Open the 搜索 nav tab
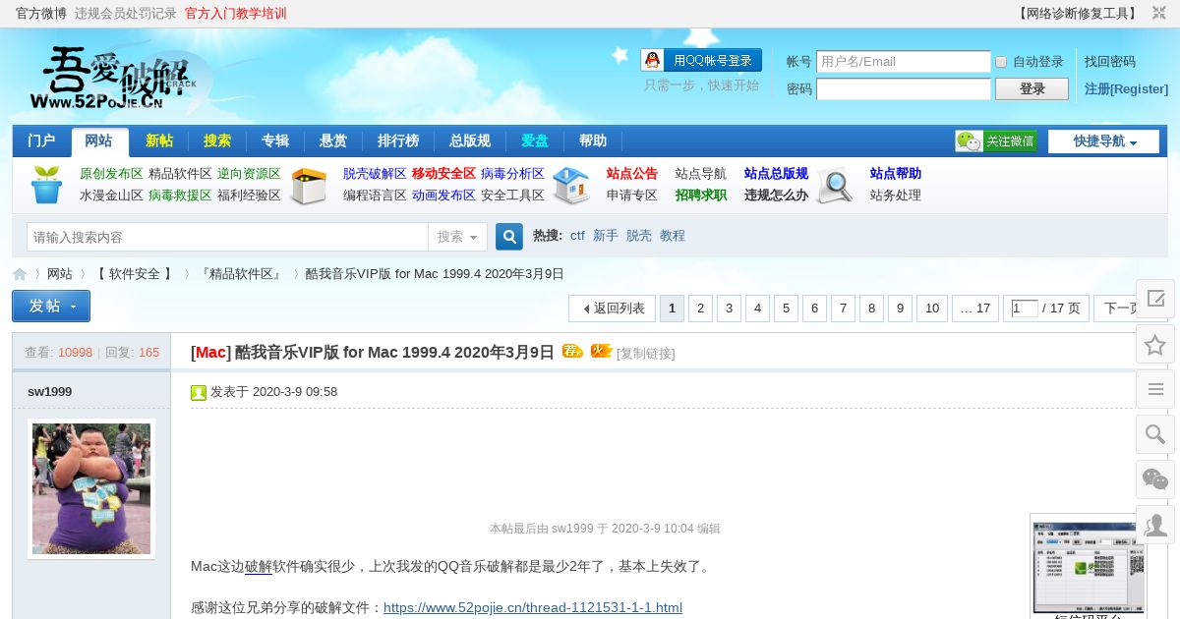This screenshot has height=619, width=1180. click(x=217, y=141)
